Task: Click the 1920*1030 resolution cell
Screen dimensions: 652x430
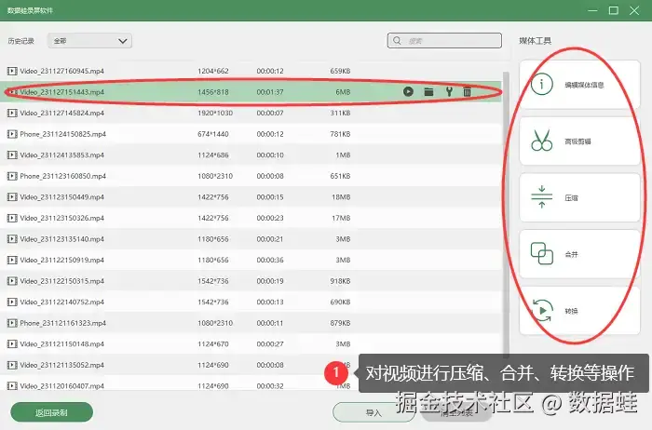Action: click(x=215, y=113)
